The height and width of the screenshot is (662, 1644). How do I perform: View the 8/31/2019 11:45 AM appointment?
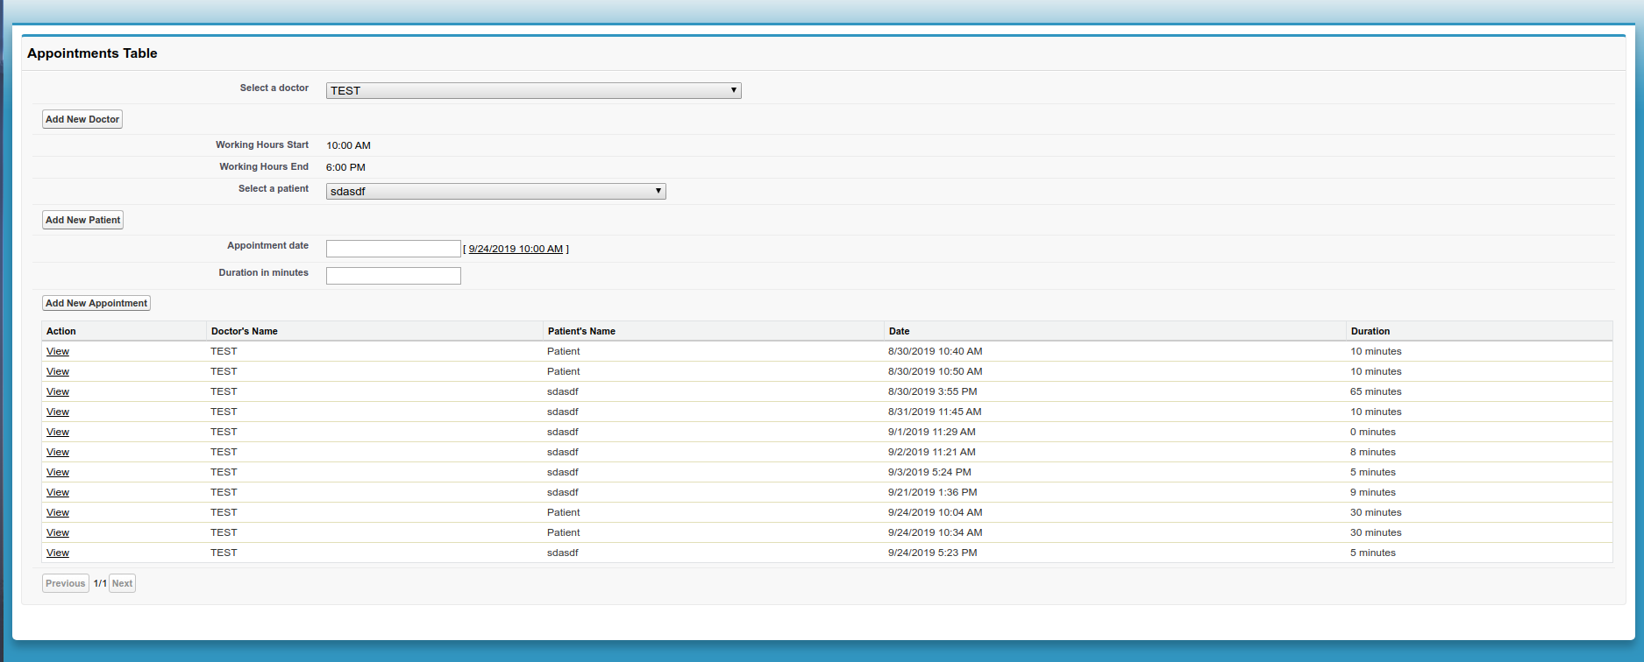point(58,412)
